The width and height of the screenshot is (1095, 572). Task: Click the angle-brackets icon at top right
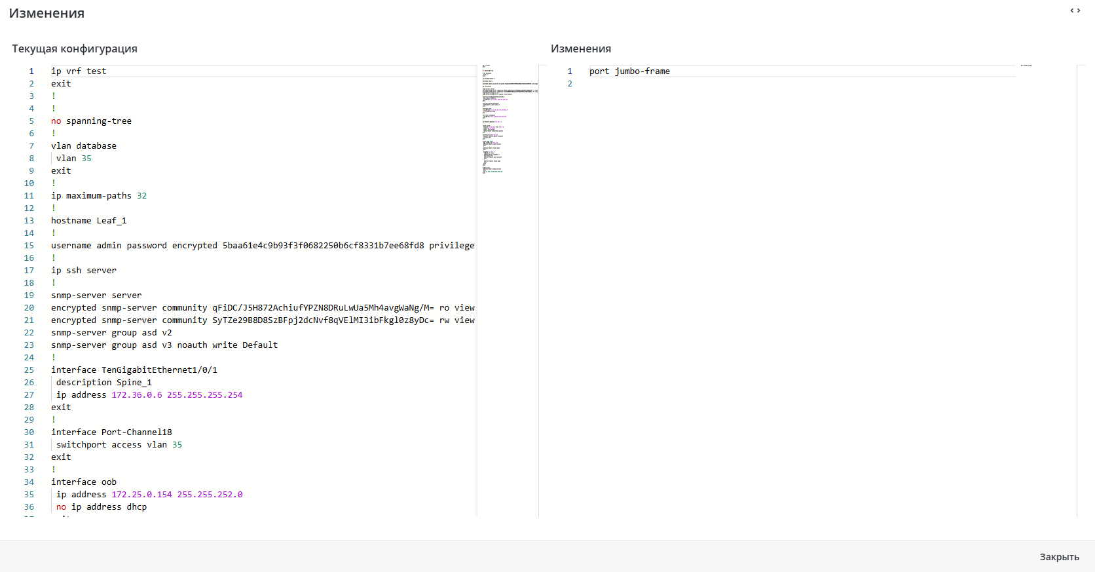pos(1075,10)
